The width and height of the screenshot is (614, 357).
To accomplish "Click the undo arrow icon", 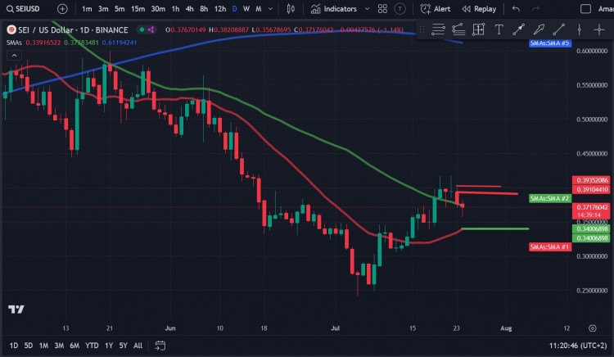I will 516,9.
